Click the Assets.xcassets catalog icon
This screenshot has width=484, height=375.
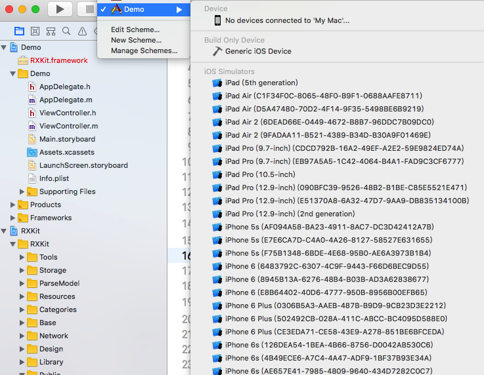(x=32, y=152)
